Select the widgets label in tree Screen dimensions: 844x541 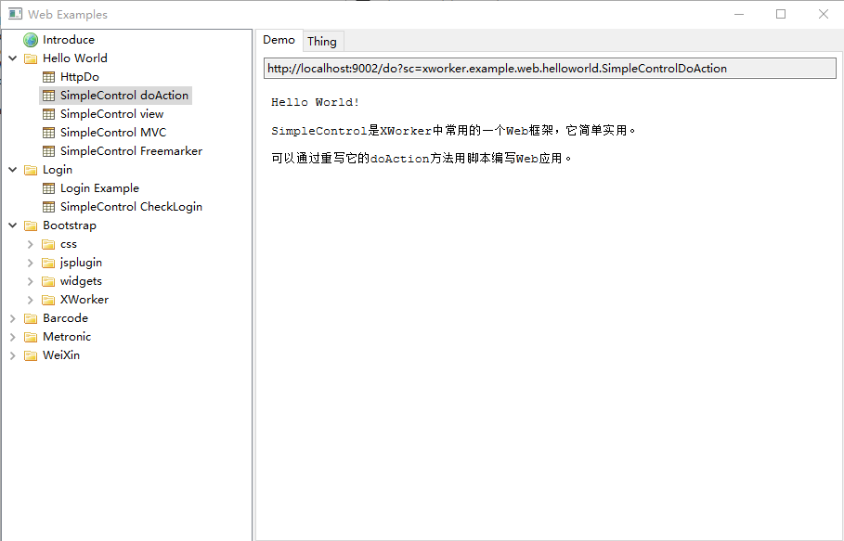coord(82,281)
